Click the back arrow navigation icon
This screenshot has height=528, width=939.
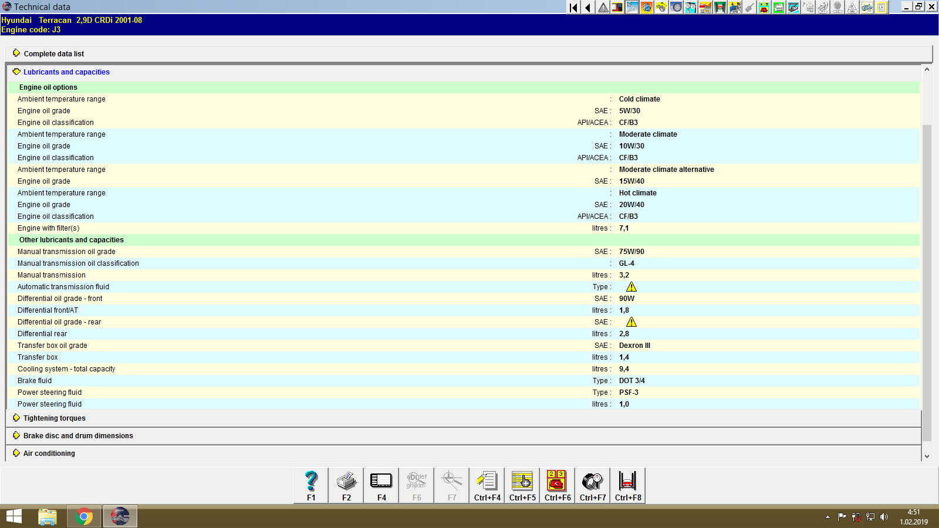[x=587, y=8]
